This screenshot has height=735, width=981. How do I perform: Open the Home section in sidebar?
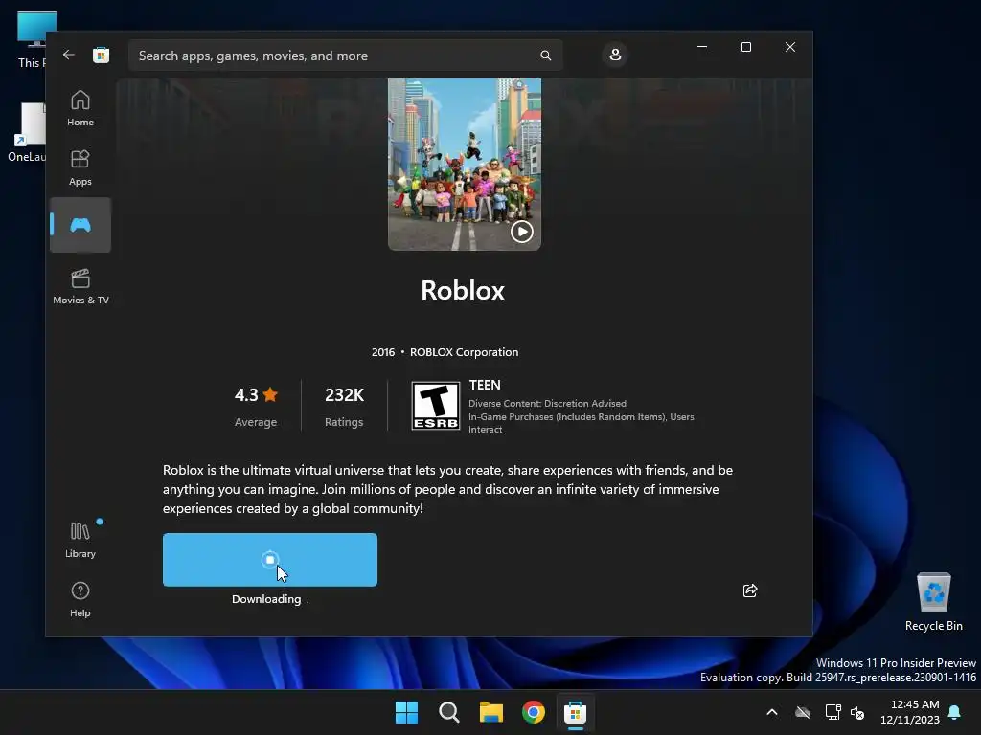tap(80, 108)
